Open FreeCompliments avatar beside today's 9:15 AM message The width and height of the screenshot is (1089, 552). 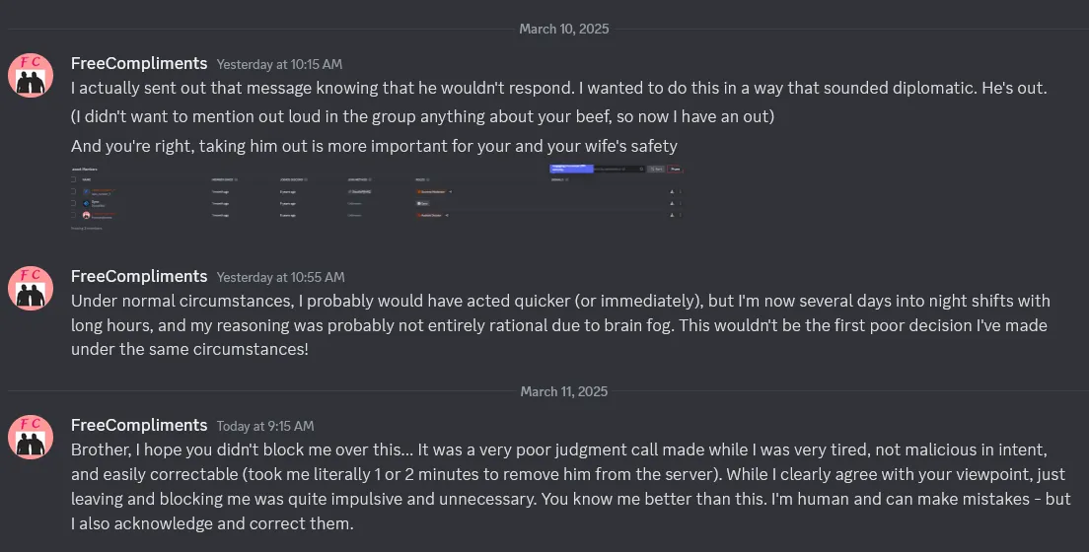31,437
